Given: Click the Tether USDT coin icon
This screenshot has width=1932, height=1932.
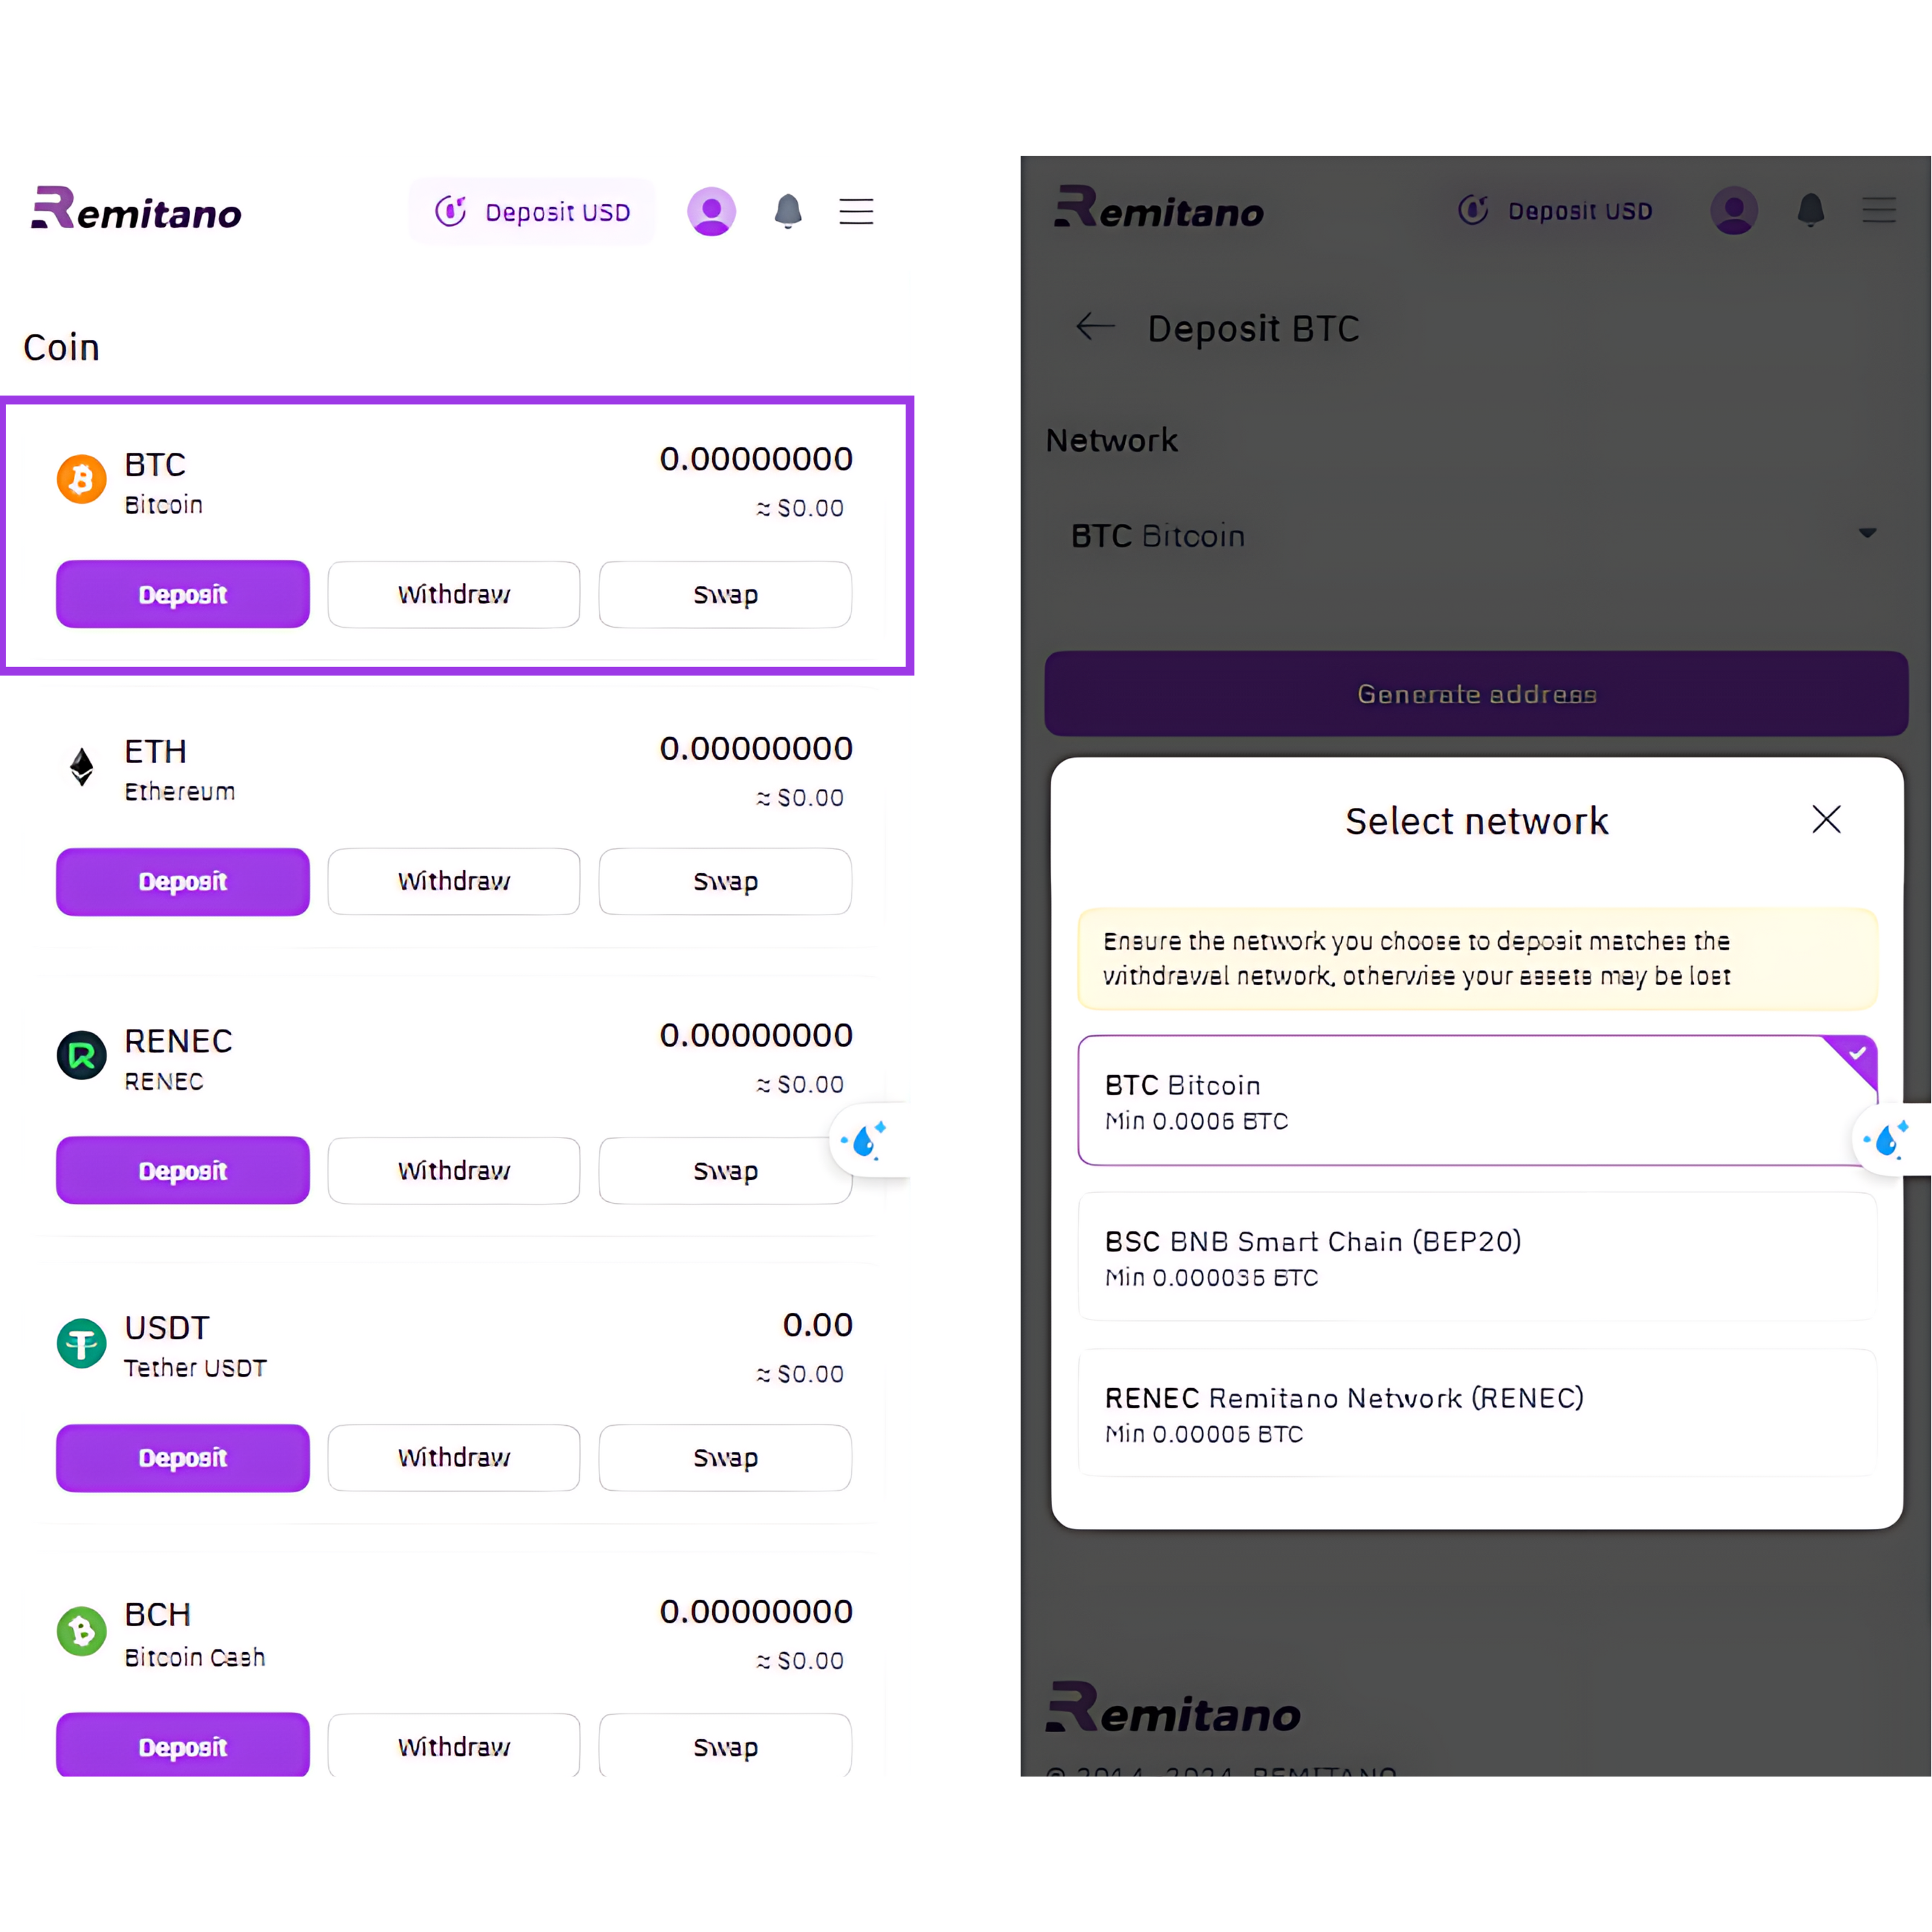Looking at the screenshot, I should (82, 1343).
